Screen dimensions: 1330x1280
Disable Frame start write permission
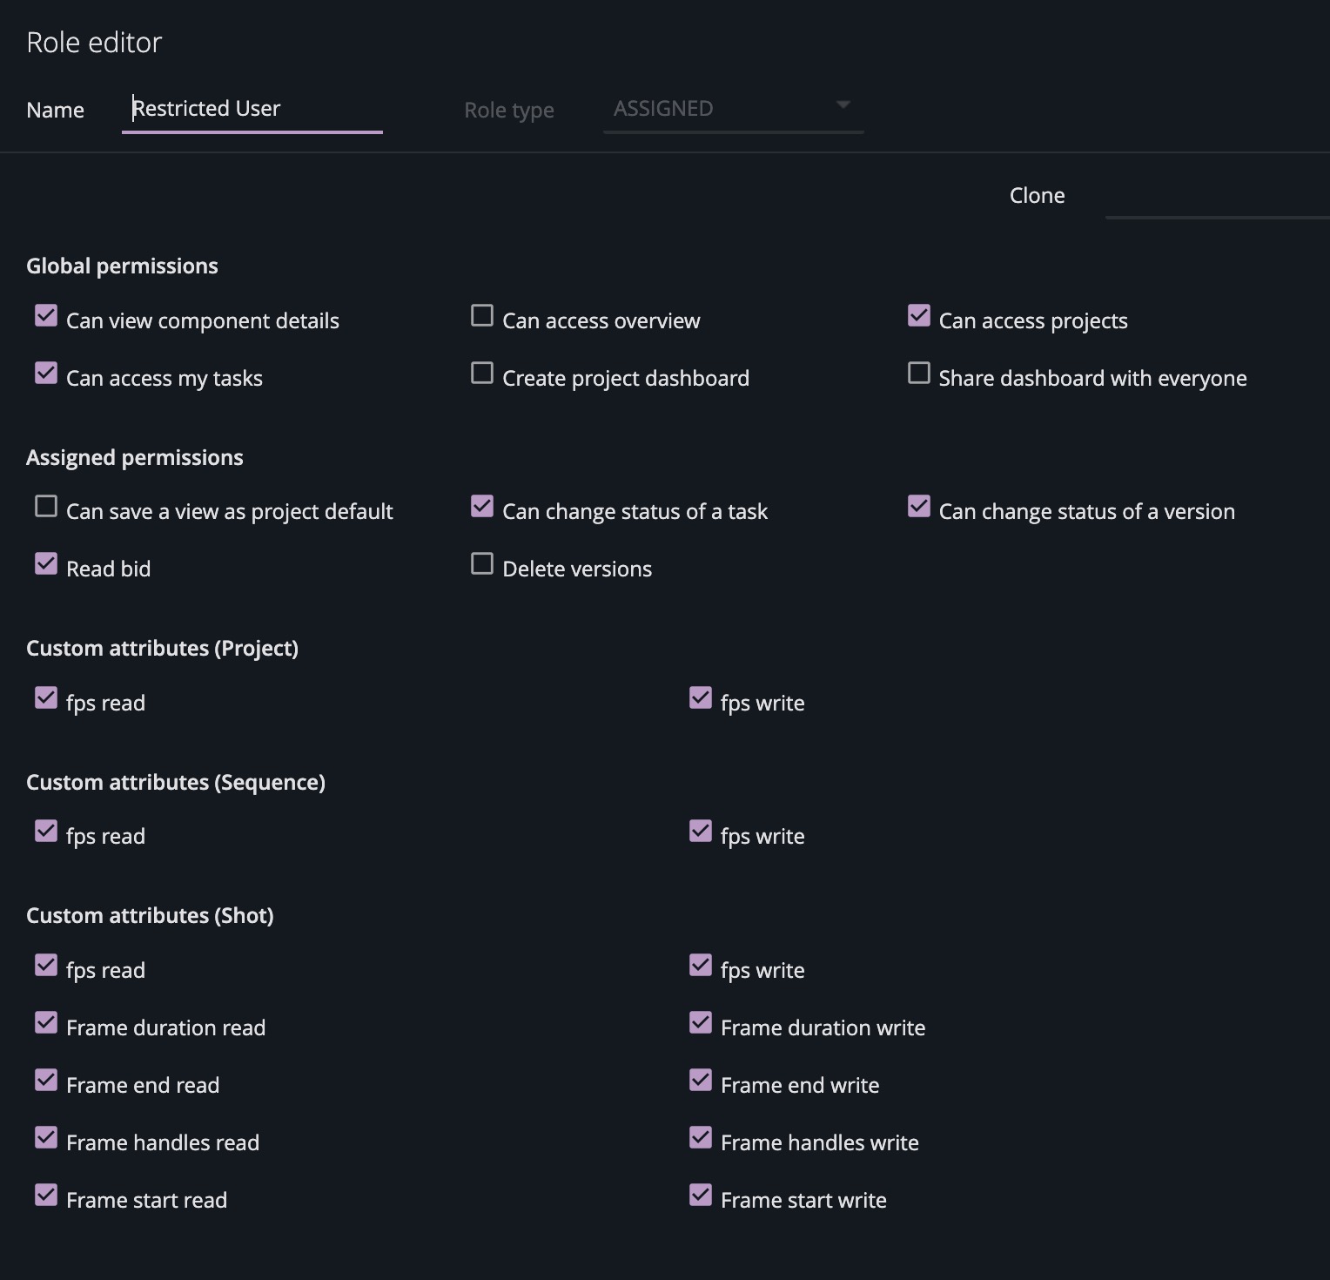pyautogui.click(x=701, y=1195)
